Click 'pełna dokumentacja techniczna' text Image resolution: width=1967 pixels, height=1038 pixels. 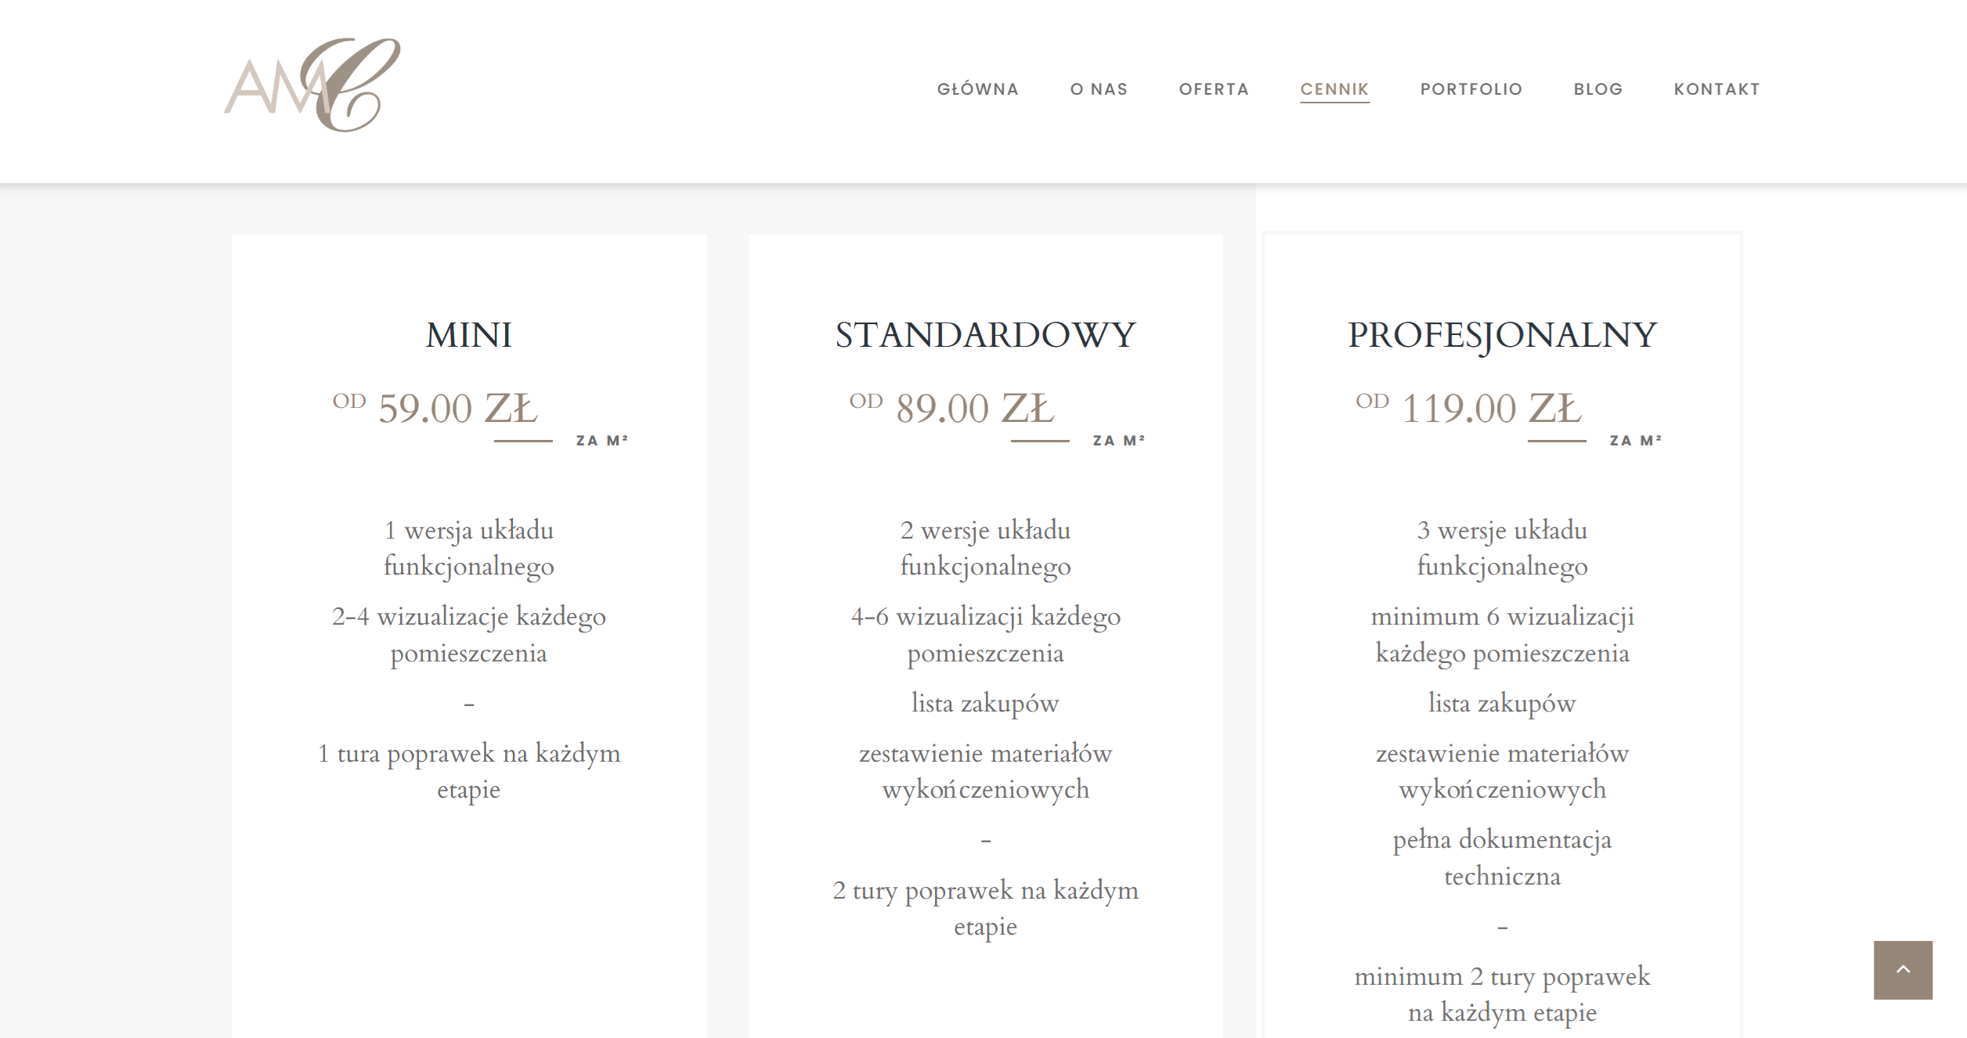pos(1502,857)
